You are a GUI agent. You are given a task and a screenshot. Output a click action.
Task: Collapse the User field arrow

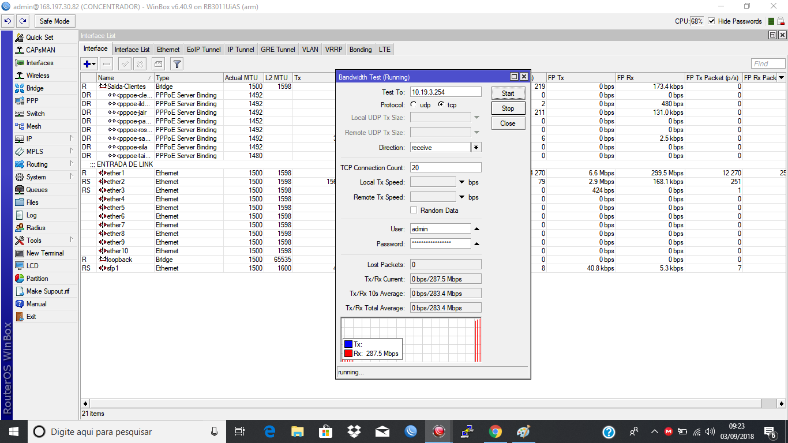477,229
